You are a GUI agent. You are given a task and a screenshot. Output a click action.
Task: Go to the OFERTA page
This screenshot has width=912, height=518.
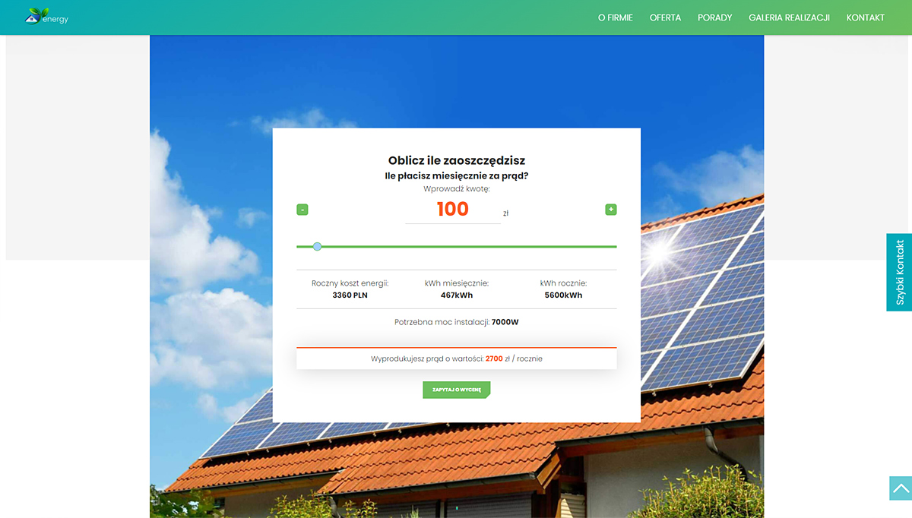pos(665,17)
